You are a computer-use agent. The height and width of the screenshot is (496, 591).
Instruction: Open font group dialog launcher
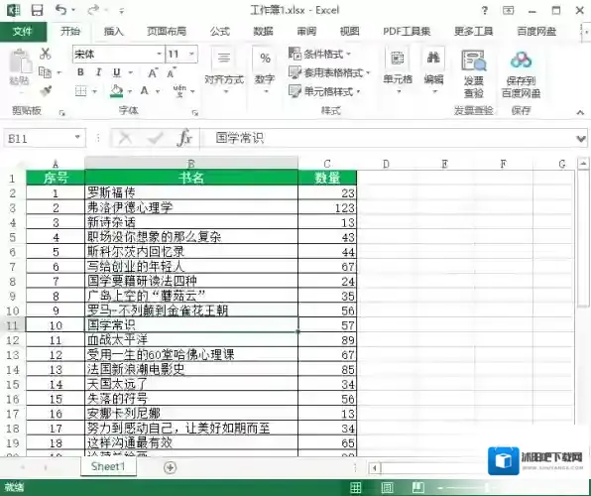click(195, 113)
